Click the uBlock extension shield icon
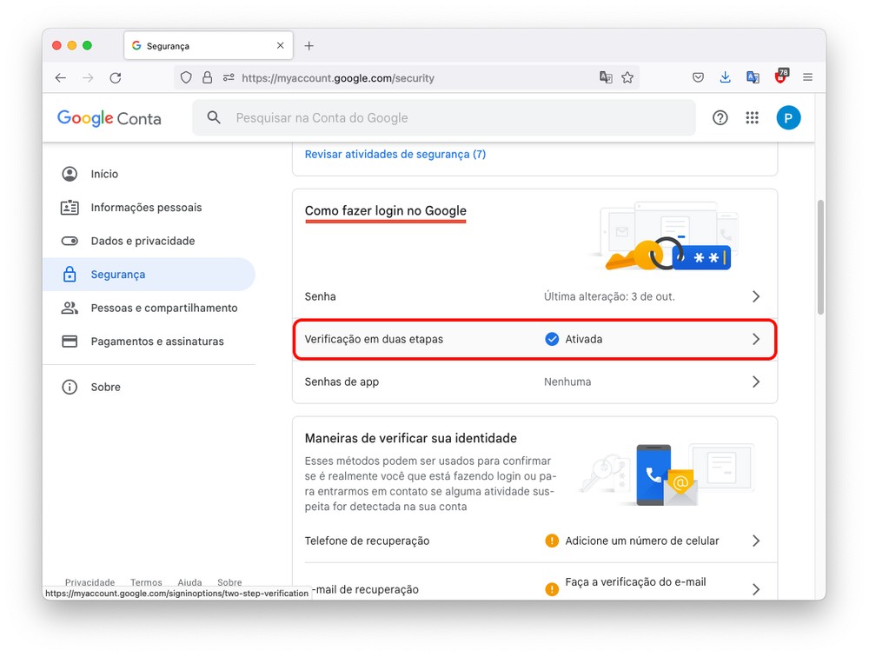The width and height of the screenshot is (869, 657). pos(781,76)
